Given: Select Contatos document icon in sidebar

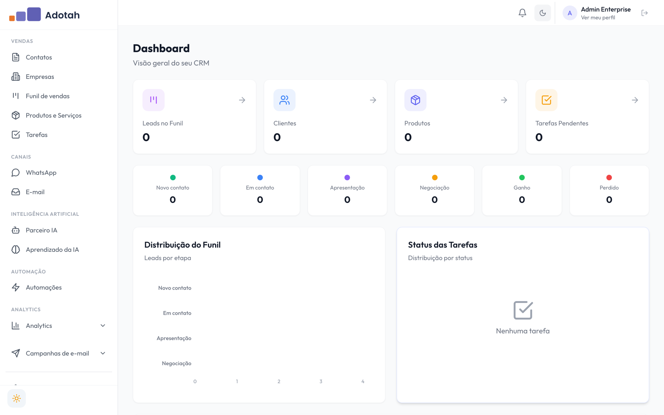Looking at the screenshot, I should point(16,57).
